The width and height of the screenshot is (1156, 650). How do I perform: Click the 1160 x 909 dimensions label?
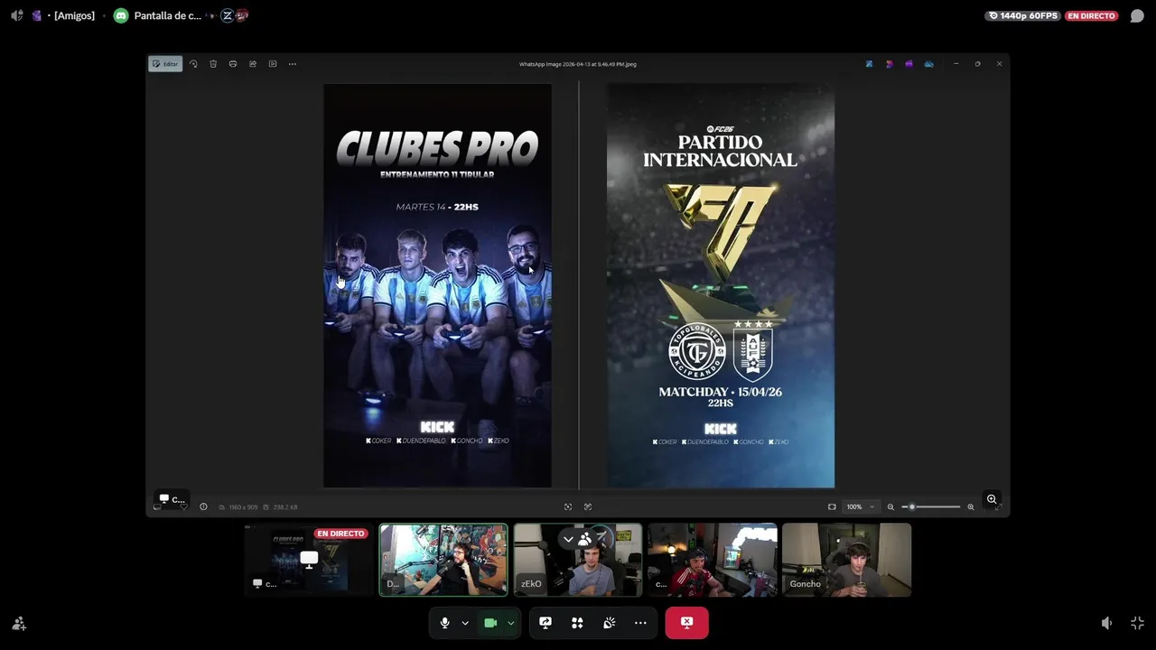click(243, 507)
